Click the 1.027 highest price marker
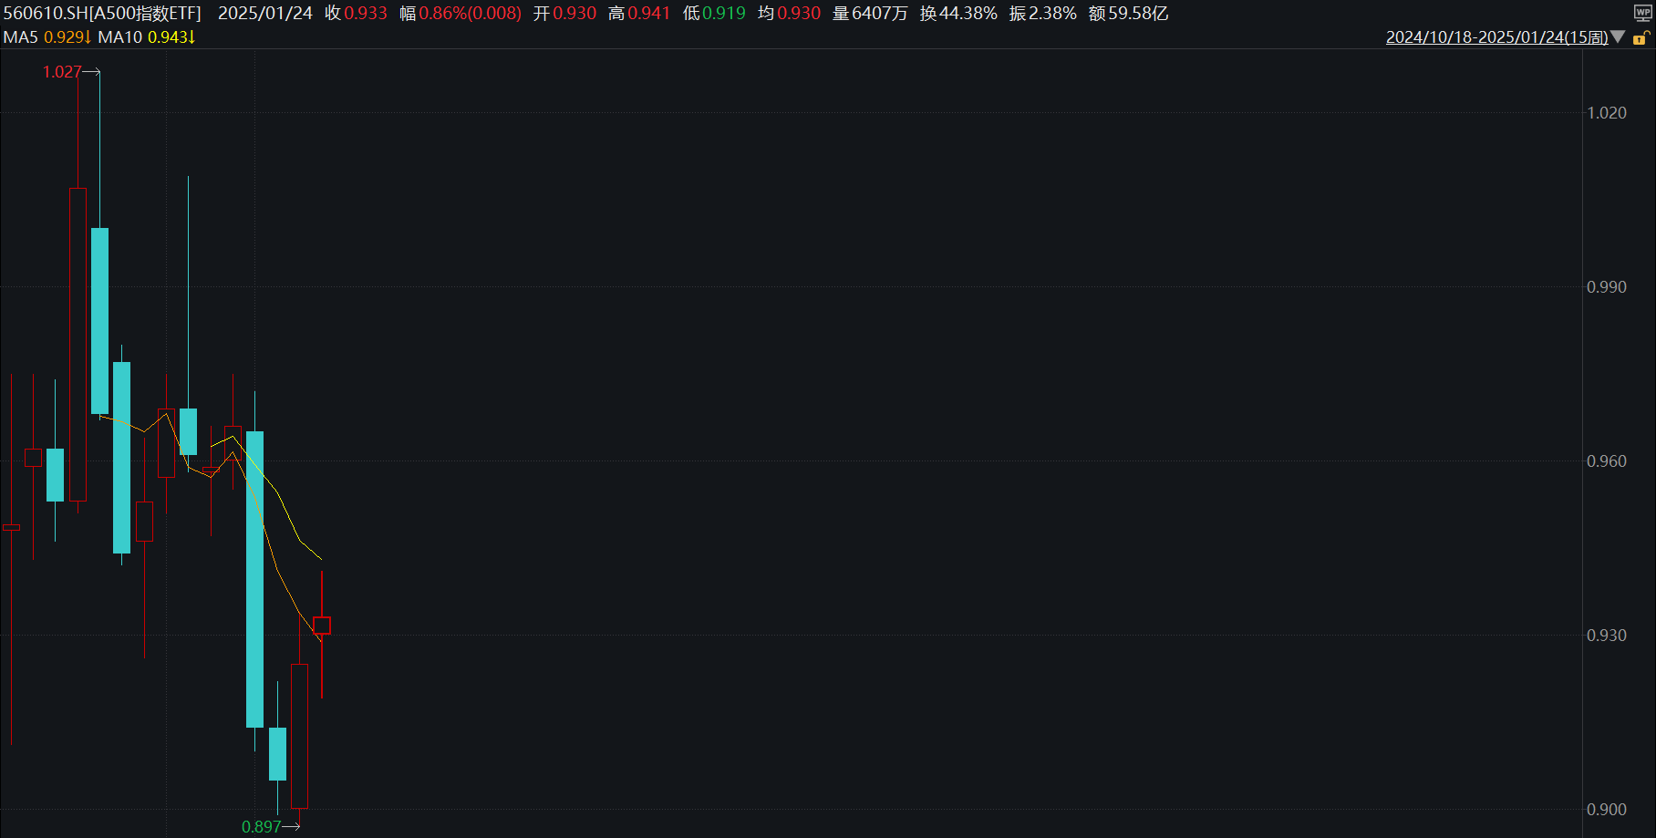This screenshot has height=838, width=1656. pos(62,72)
